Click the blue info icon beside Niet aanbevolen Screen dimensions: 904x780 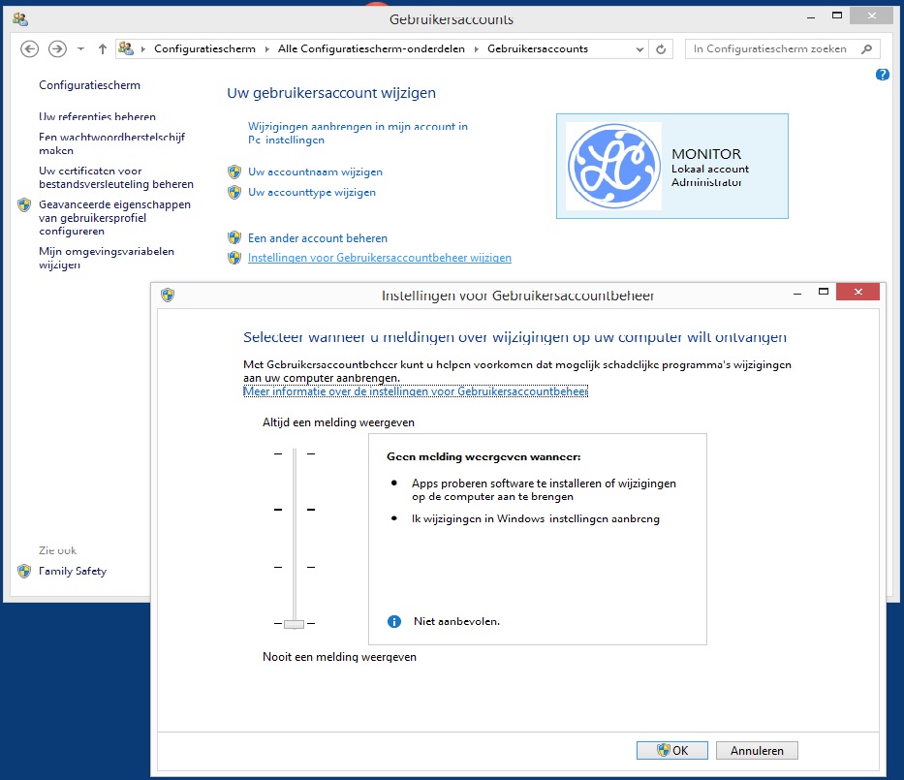click(x=394, y=621)
